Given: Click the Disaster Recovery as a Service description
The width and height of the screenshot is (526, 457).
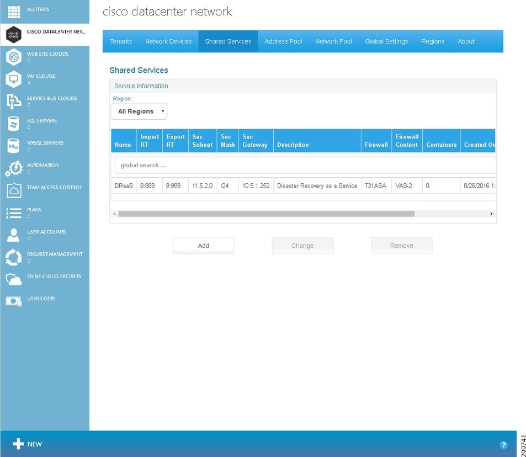Looking at the screenshot, I should click(317, 185).
